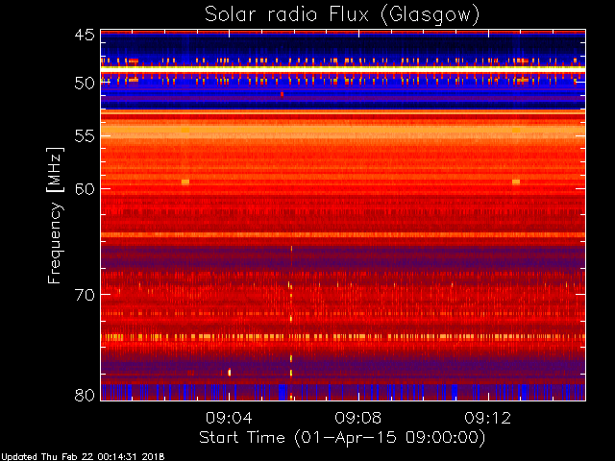Click the '55' frequency tick label
This screenshot has width=615, height=461.
click(85, 136)
